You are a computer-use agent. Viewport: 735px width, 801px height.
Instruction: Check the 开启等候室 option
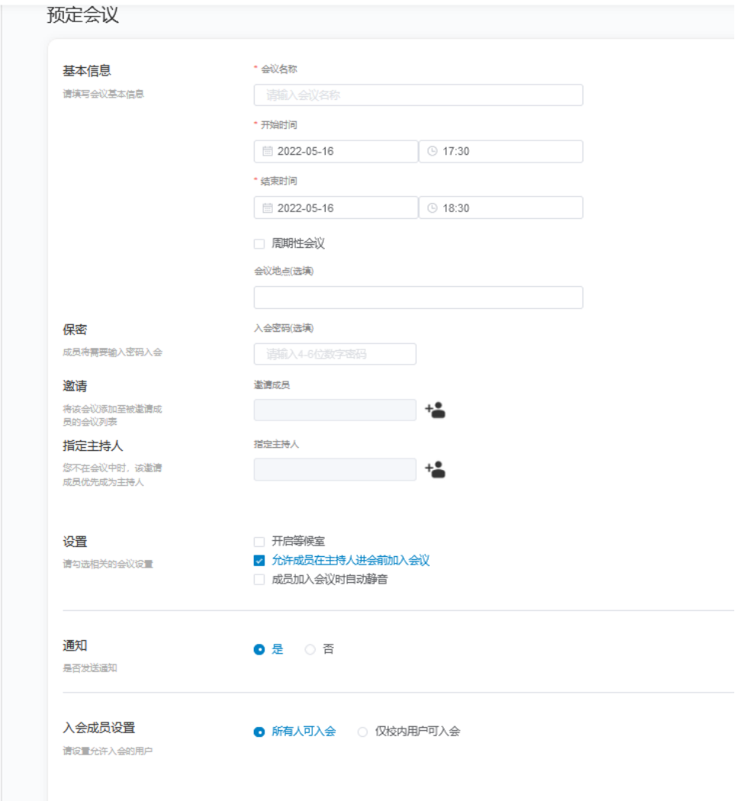click(259, 542)
